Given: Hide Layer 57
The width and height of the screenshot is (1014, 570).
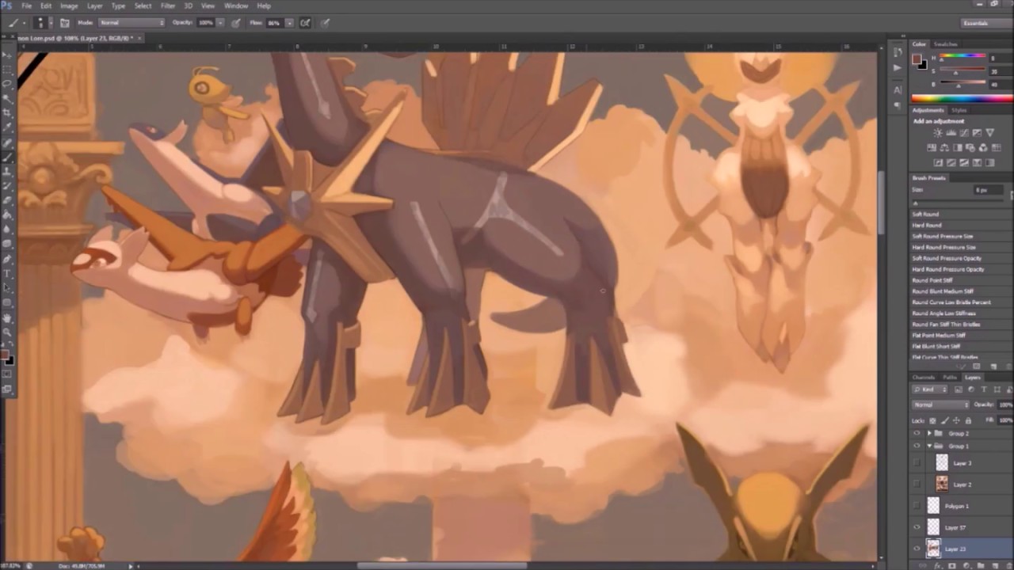Looking at the screenshot, I should click(917, 527).
